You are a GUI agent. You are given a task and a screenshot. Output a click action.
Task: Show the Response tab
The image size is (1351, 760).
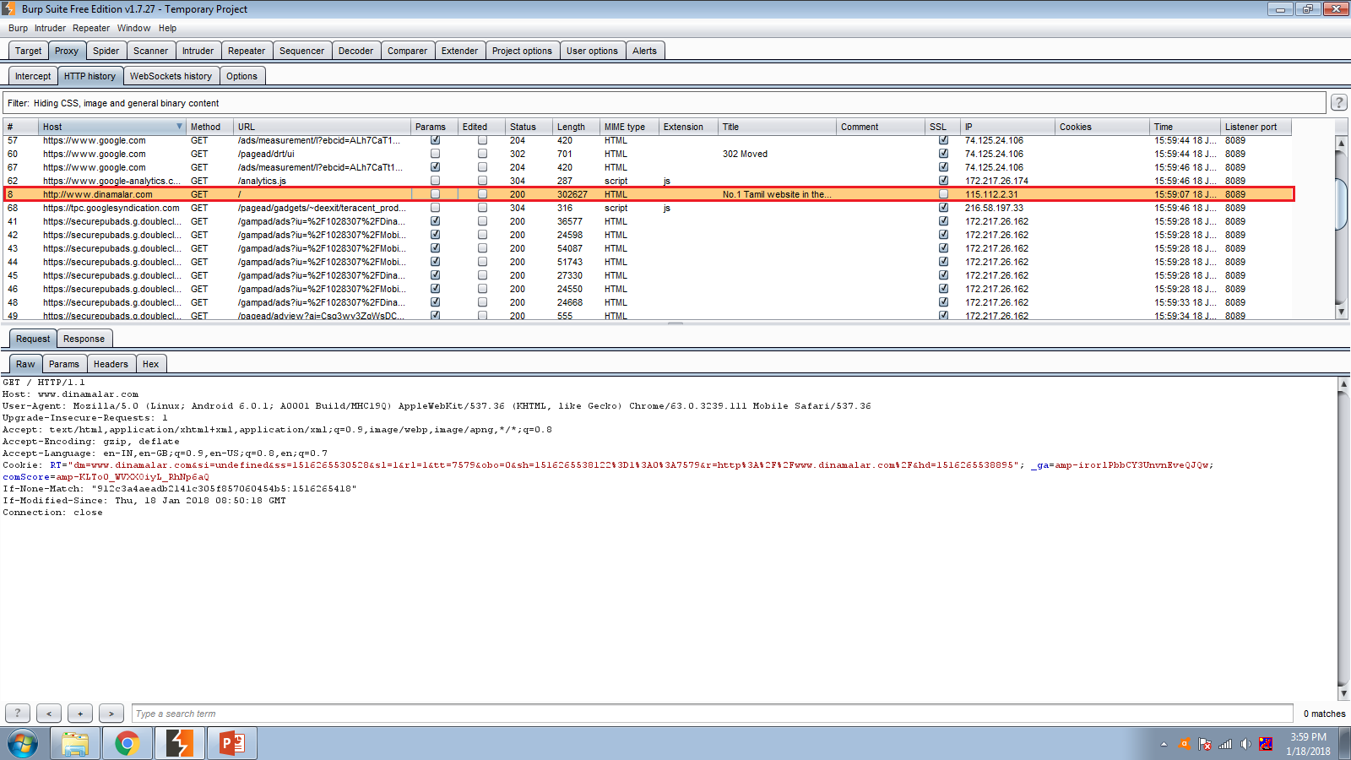click(84, 339)
